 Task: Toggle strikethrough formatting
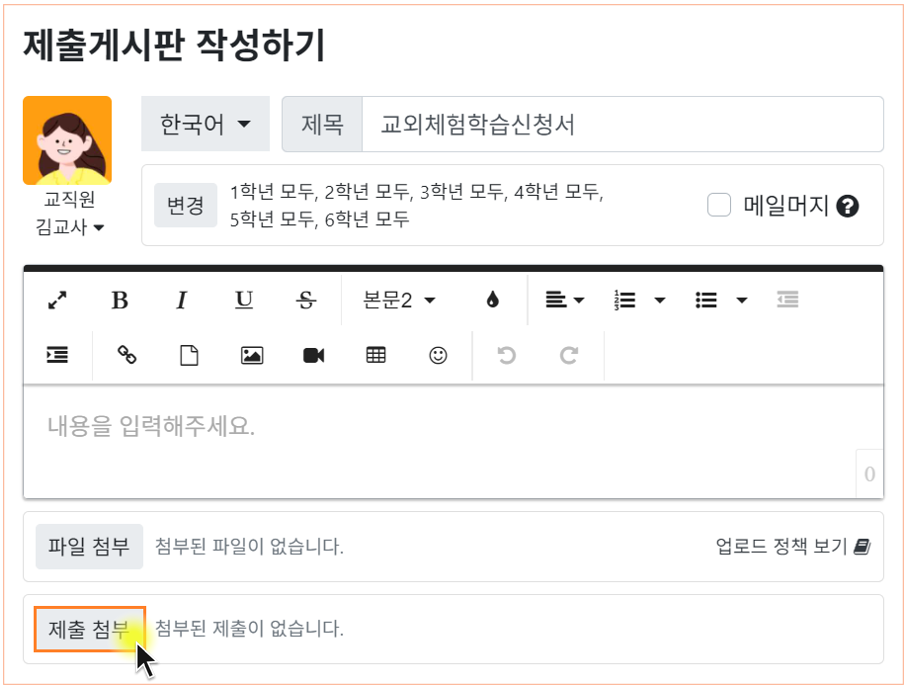pyautogui.click(x=306, y=300)
